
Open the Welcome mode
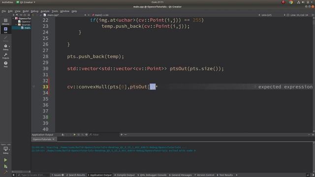click(5, 21)
